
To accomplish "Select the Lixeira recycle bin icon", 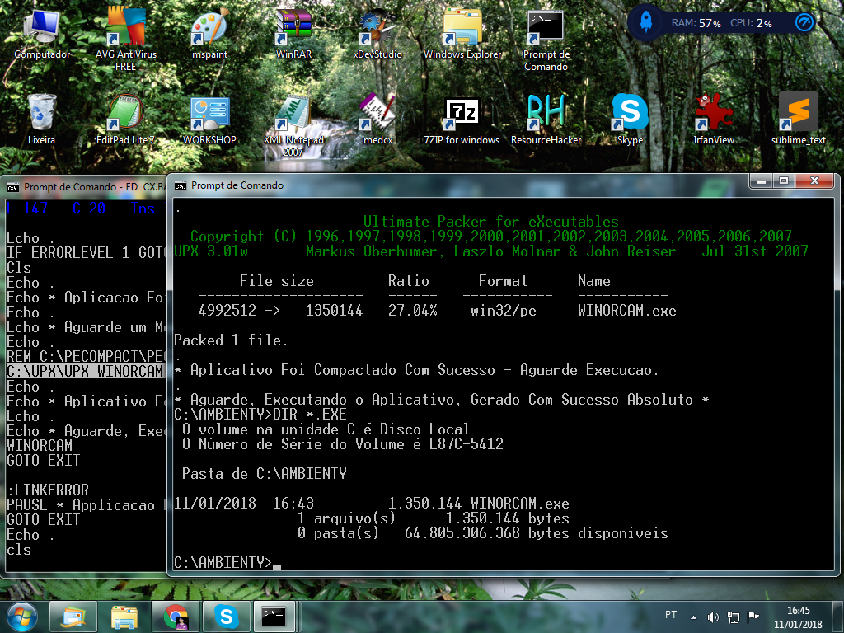I will tap(41, 113).
